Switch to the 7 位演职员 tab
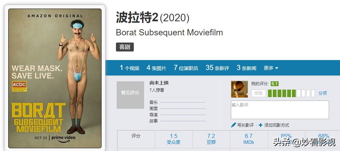Screen dimensions: 340x151 coord(186,68)
